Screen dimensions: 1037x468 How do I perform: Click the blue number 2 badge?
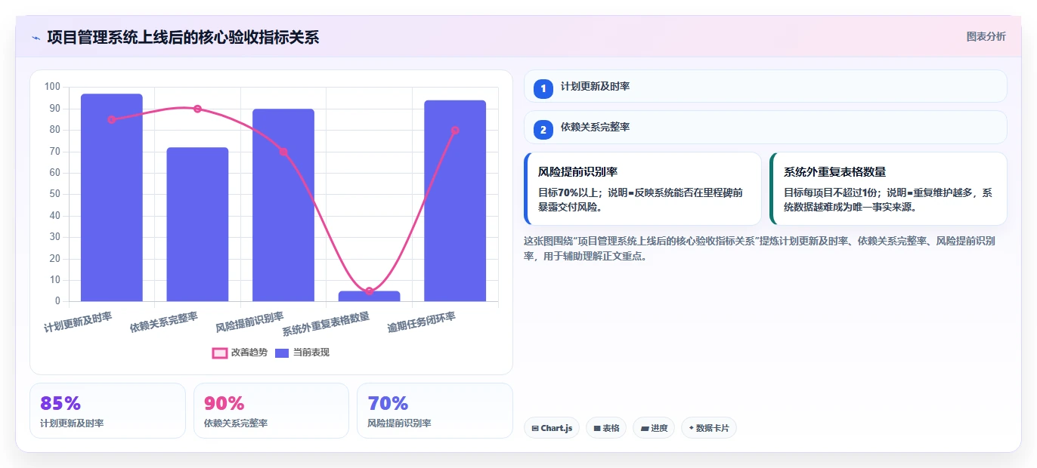[x=543, y=129]
